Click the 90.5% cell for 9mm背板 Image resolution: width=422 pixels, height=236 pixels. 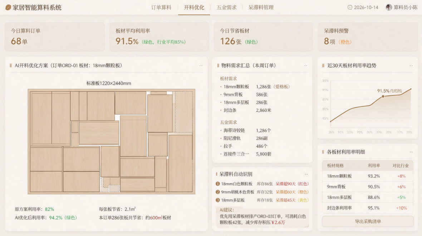click(x=374, y=187)
